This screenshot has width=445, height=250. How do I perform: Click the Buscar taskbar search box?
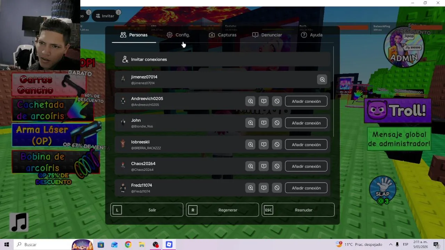tap(42, 244)
